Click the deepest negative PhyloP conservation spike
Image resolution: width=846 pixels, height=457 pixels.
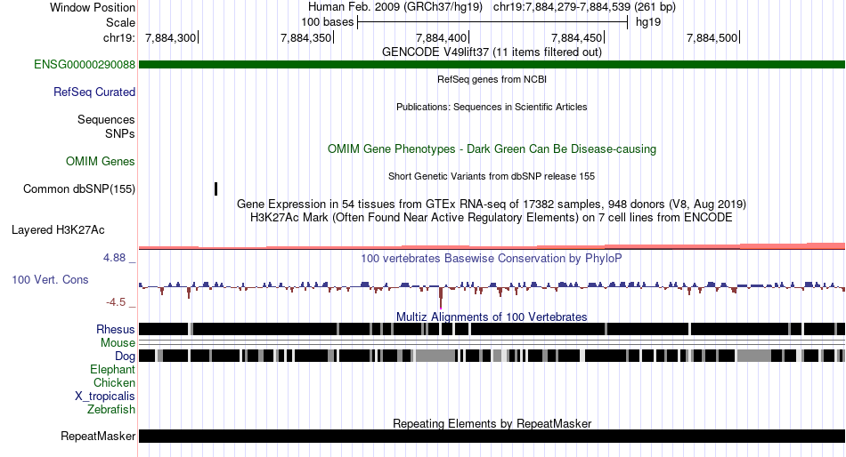441,298
